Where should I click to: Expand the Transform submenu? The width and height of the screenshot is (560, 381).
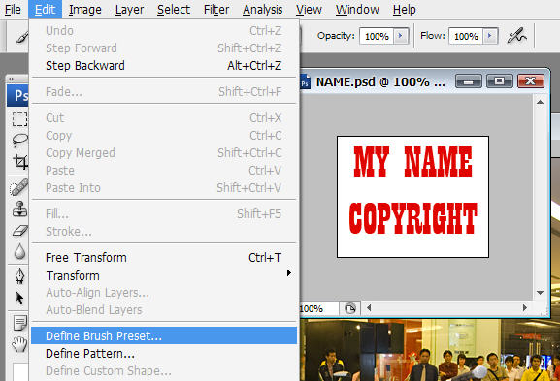coord(164,275)
